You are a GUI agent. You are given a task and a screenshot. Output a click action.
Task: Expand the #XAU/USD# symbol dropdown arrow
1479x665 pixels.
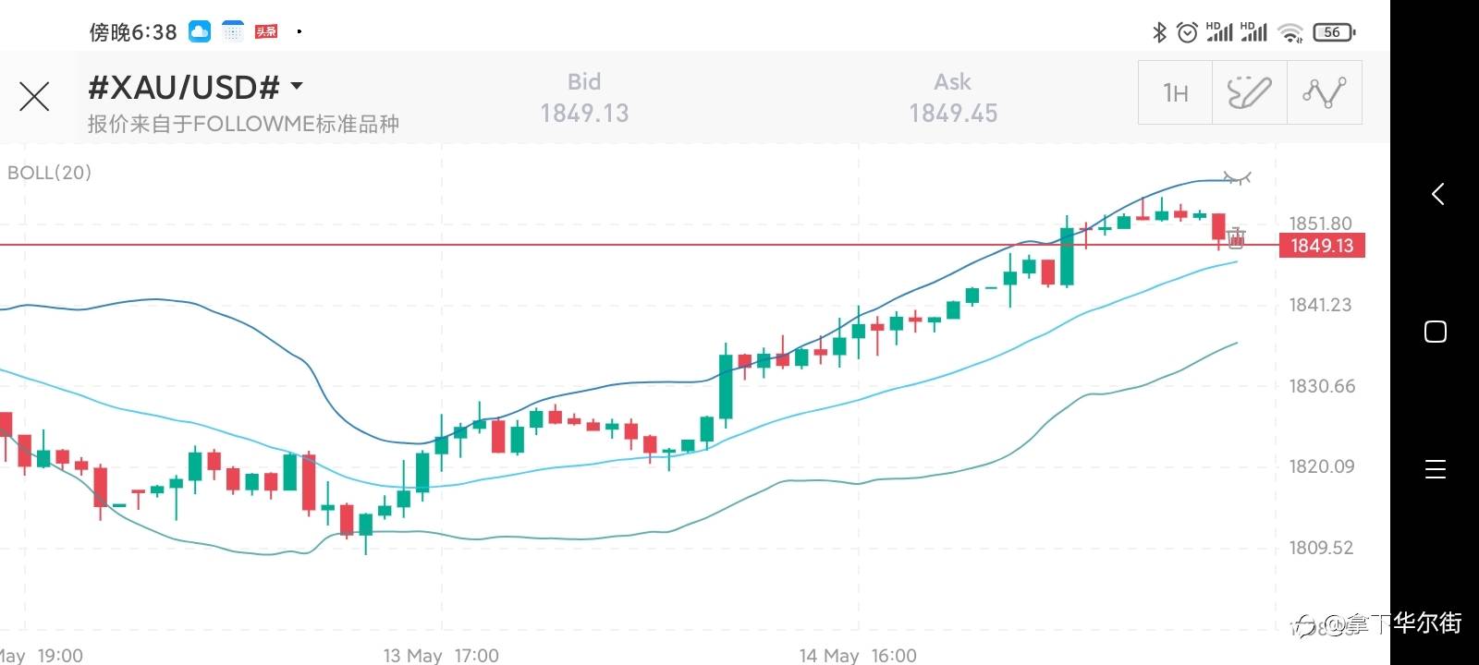(x=297, y=86)
